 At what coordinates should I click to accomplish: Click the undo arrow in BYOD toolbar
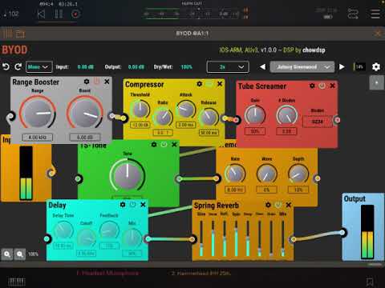pos(6,66)
